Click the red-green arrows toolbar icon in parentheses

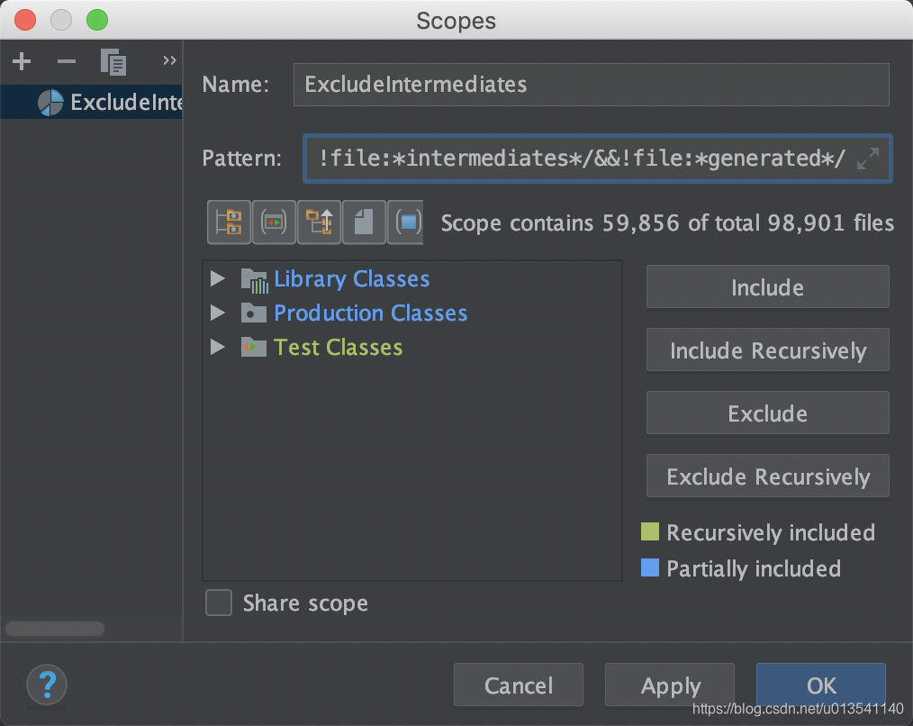pyautogui.click(x=274, y=222)
